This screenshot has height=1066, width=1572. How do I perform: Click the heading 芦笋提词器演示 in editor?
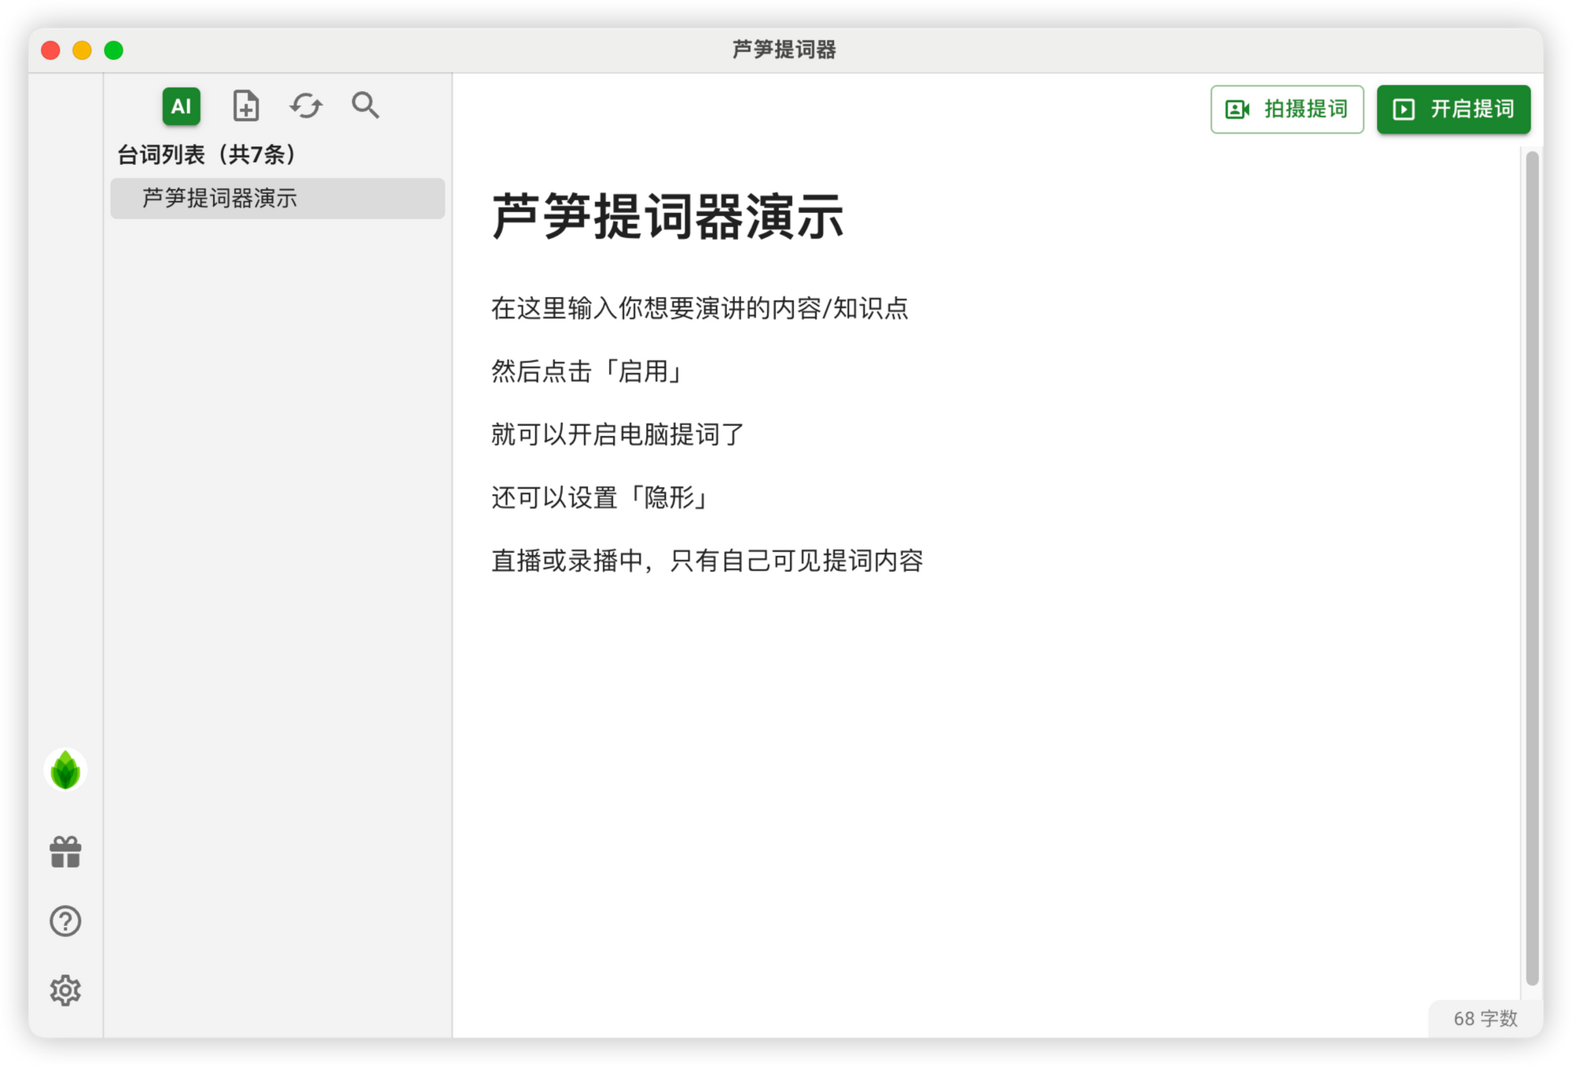tap(667, 216)
